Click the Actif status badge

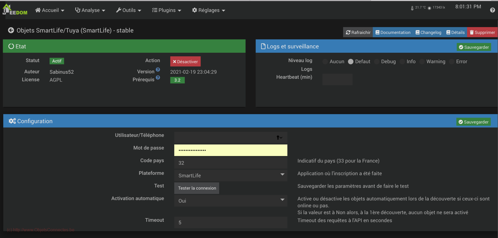point(57,61)
